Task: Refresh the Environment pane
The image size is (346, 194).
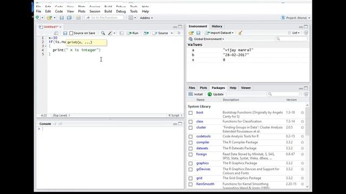Action: 306,33
